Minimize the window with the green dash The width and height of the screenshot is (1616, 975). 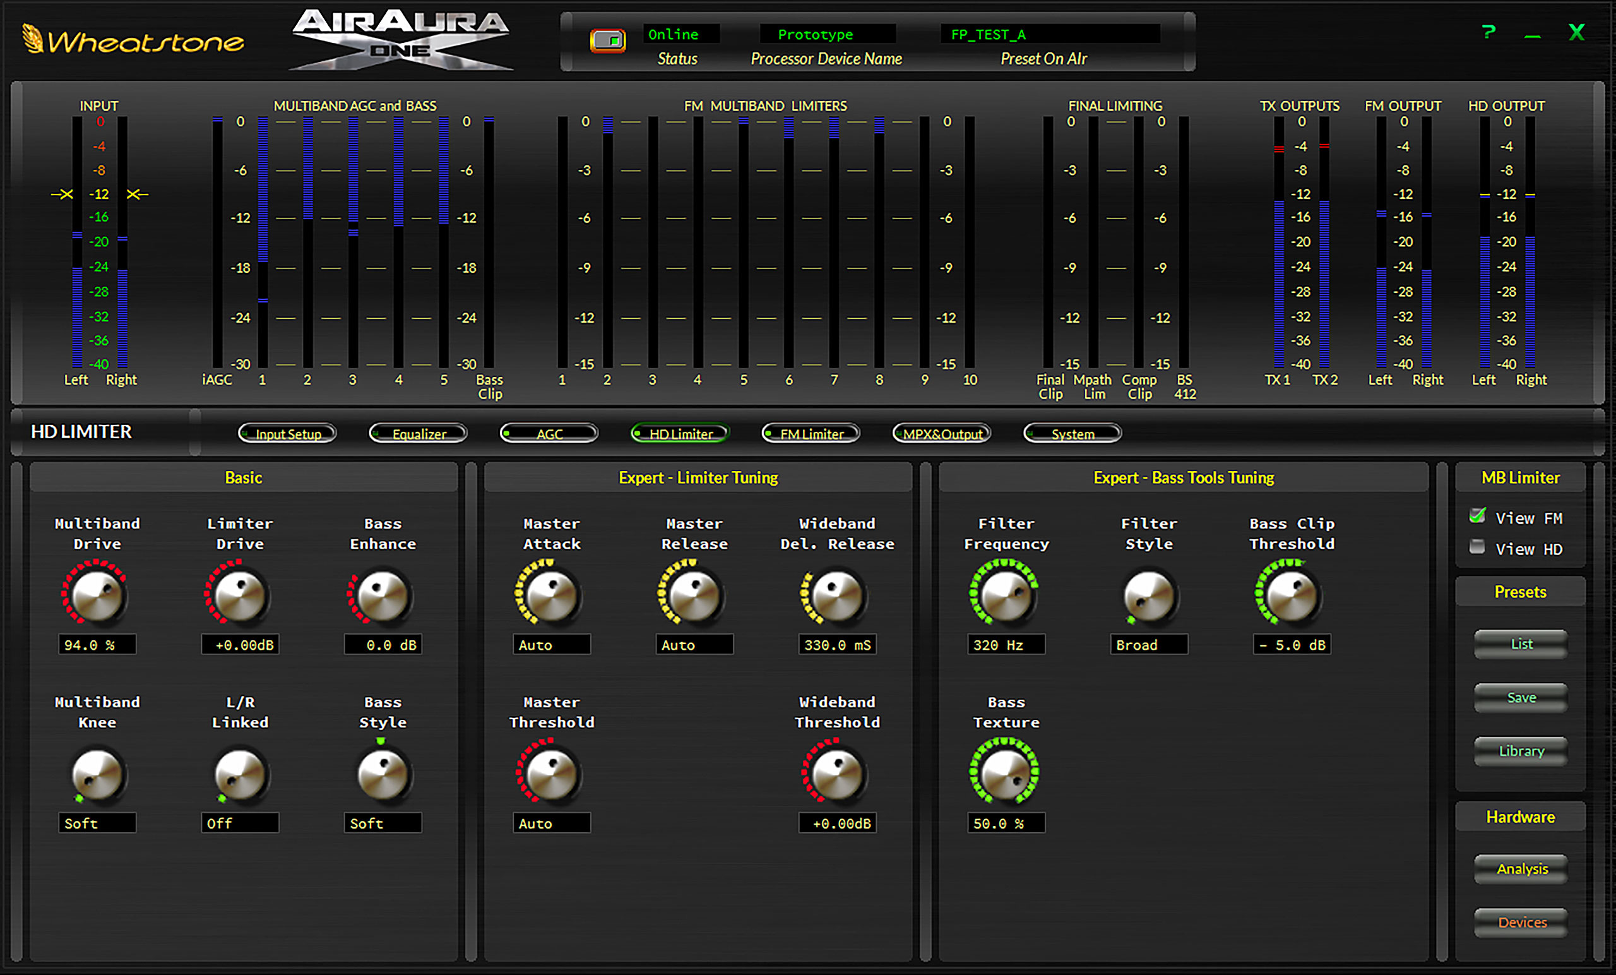[x=1532, y=36]
